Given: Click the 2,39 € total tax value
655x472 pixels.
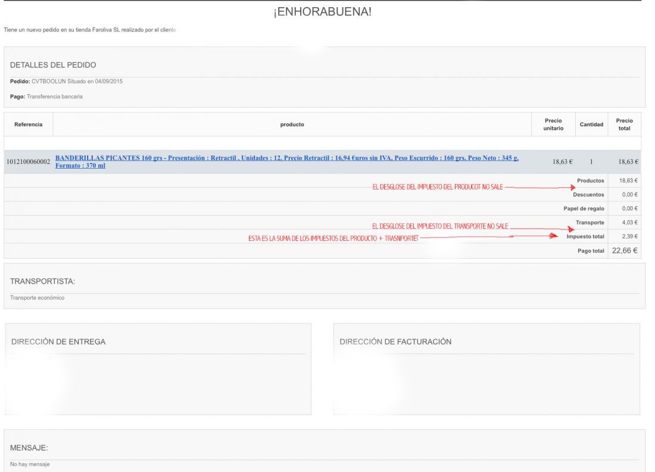Looking at the screenshot, I should [x=629, y=237].
